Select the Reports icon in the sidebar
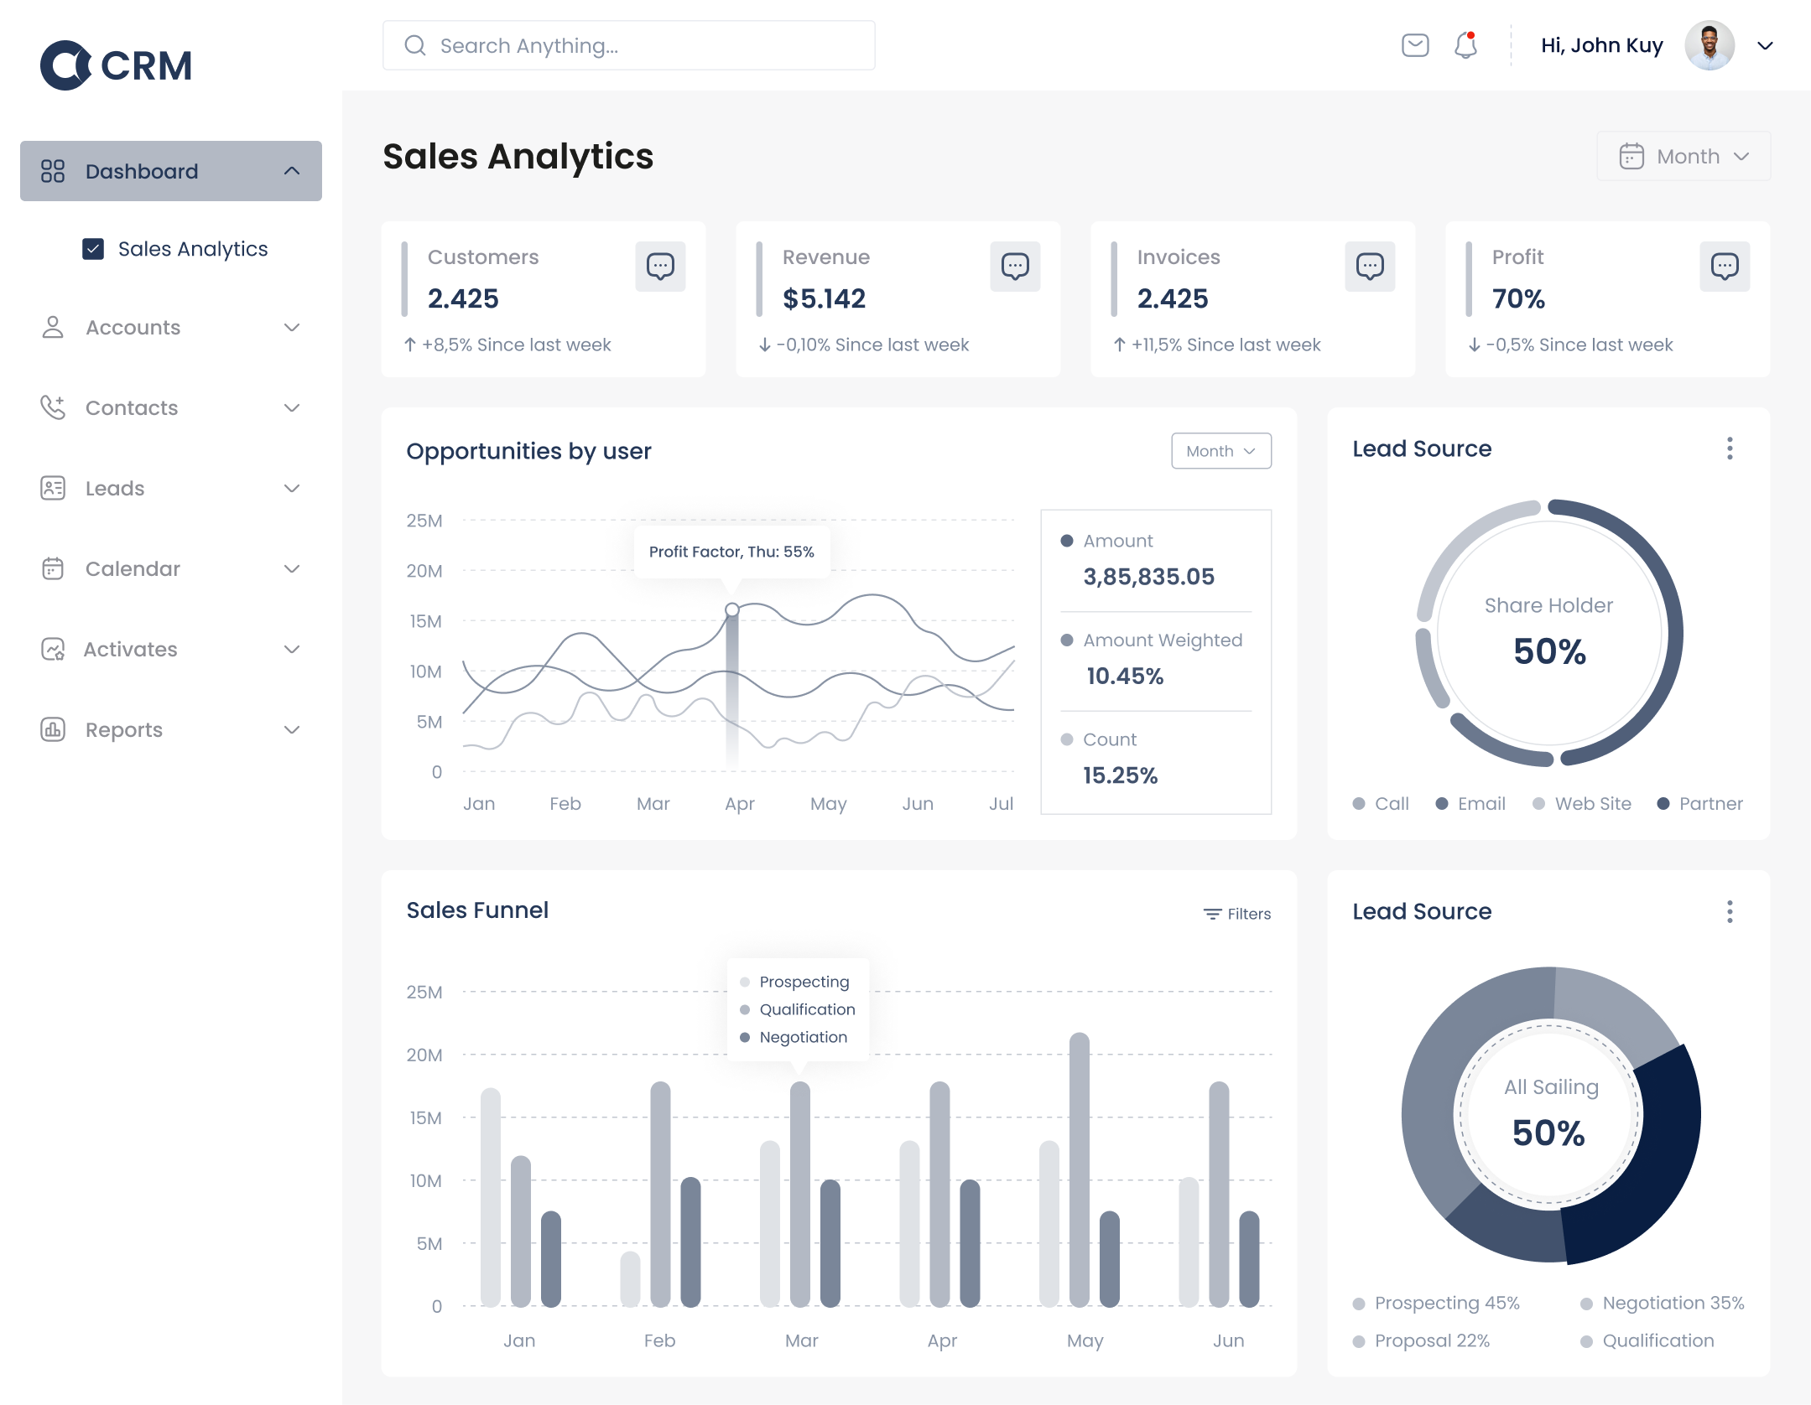Screen dimensions: 1811x1405 coord(52,729)
